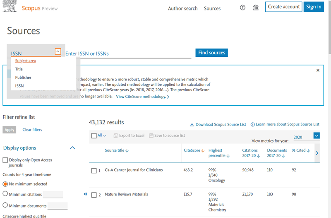The height and width of the screenshot is (218, 331).
Task: Collapse the ISSN search type dropdown
Action: pos(58,51)
